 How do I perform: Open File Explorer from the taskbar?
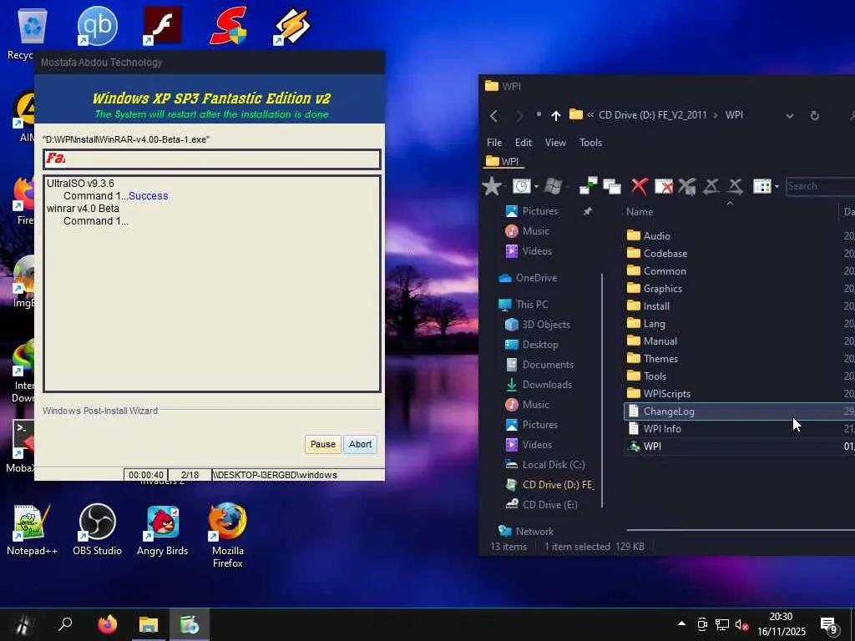click(149, 624)
